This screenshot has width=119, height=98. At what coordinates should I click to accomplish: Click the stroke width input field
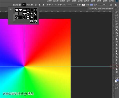(78, 5)
